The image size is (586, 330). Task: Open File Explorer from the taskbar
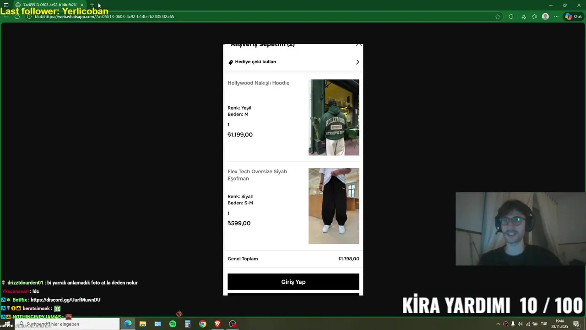click(x=143, y=324)
